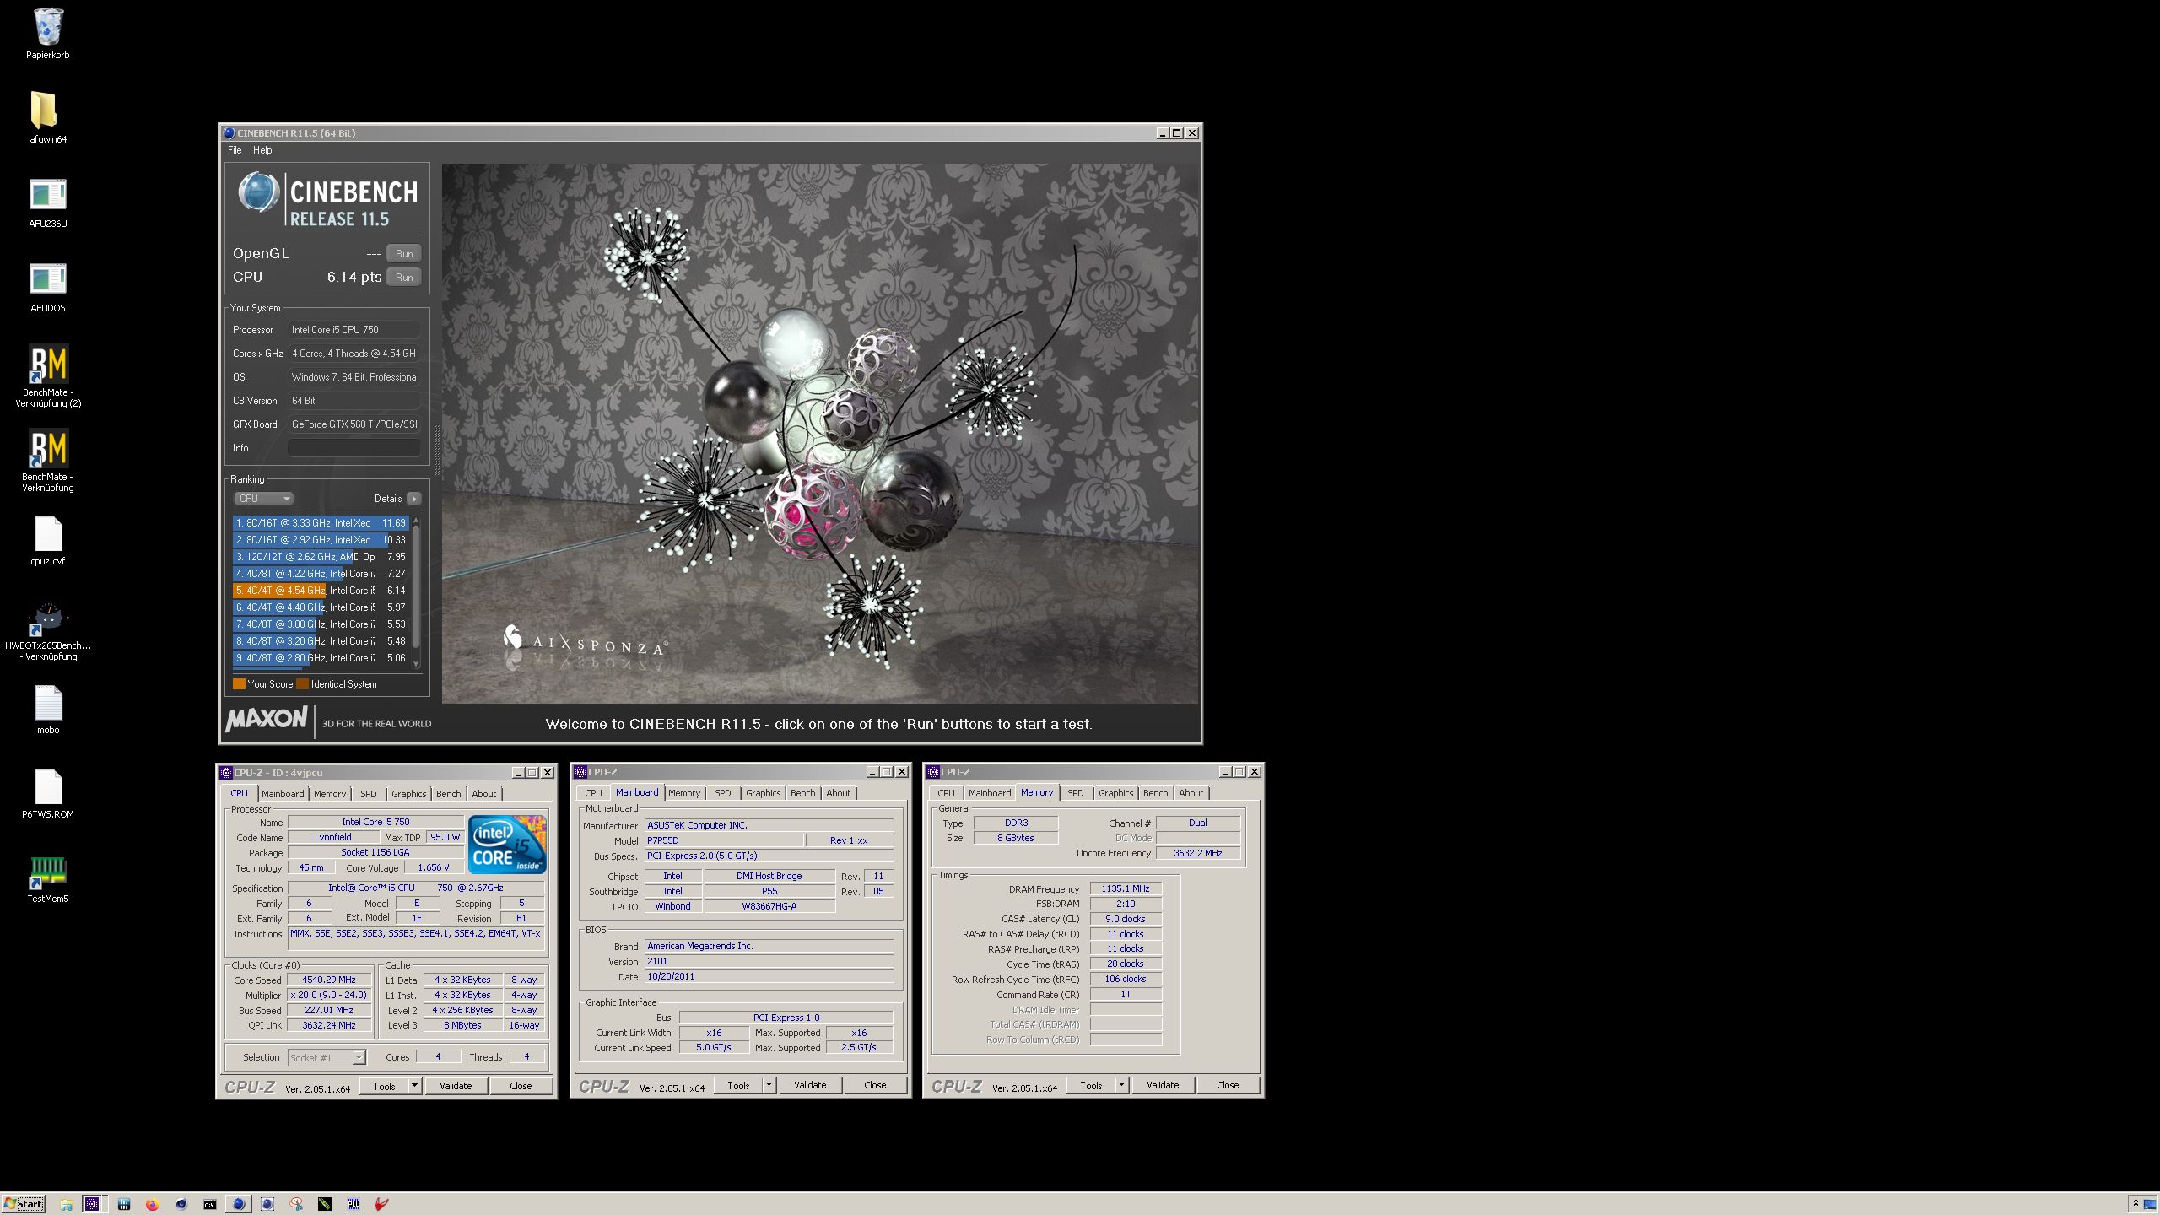The height and width of the screenshot is (1215, 2160).
Task: Click the ranking list scroll up arrow
Action: tap(415, 521)
